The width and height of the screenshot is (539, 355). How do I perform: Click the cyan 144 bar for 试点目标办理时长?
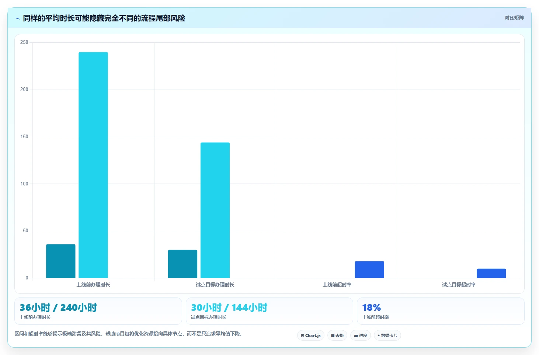tap(215, 210)
